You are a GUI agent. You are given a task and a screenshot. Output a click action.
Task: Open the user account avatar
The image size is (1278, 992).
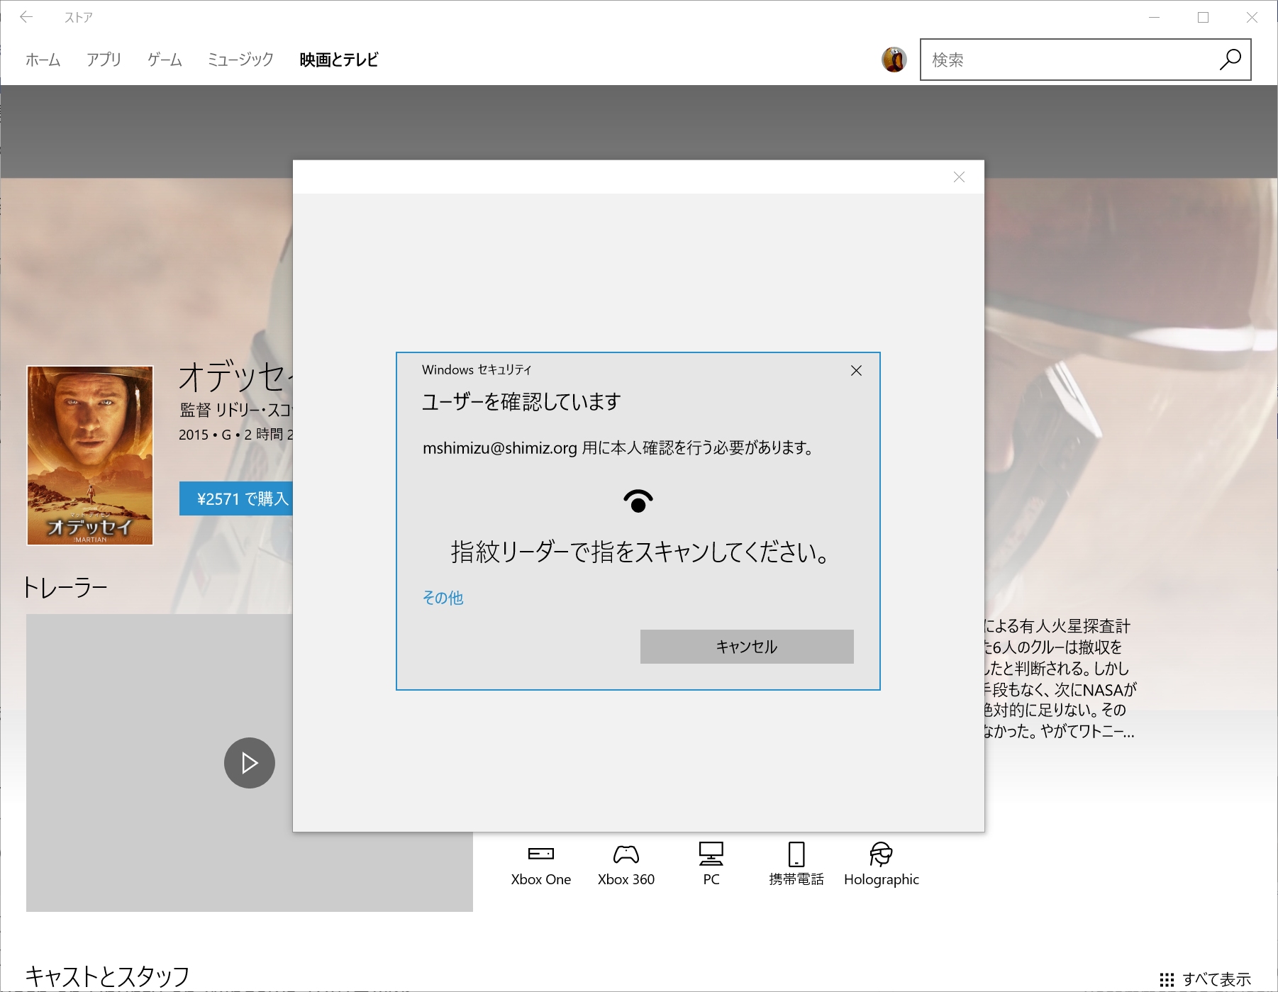(894, 60)
